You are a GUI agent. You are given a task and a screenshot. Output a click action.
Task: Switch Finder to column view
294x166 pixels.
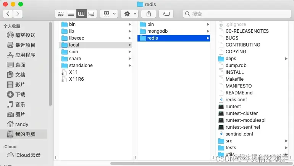tap(81, 14)
